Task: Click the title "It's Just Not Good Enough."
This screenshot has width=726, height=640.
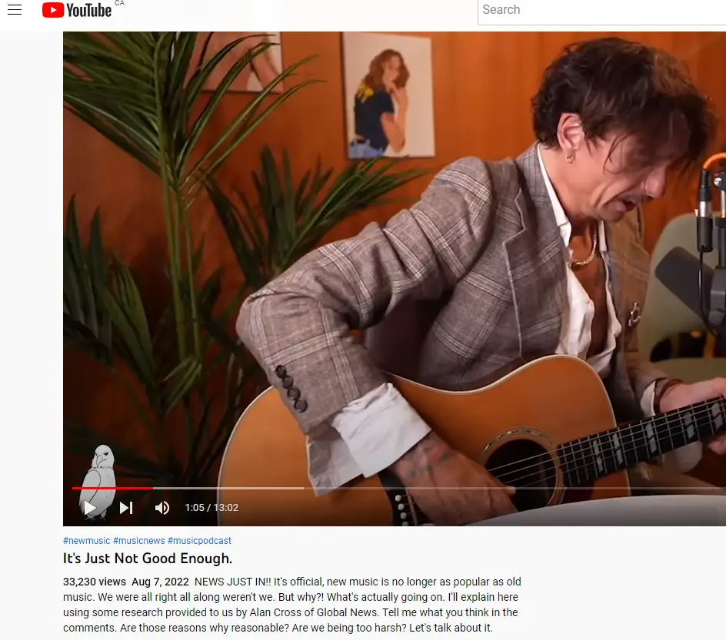Action: 148,559
